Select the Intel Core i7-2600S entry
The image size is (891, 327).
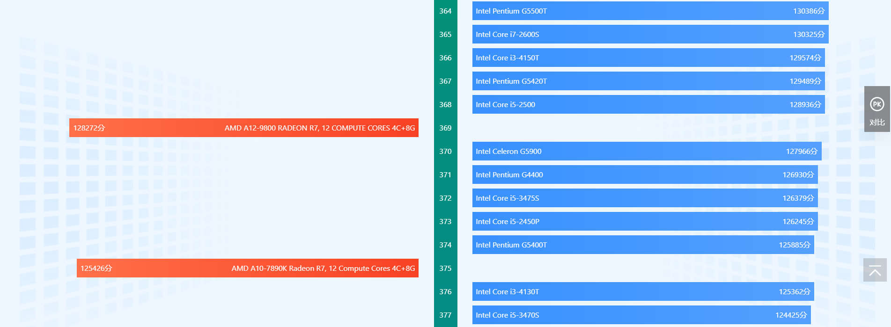click(x=650, y=34)
